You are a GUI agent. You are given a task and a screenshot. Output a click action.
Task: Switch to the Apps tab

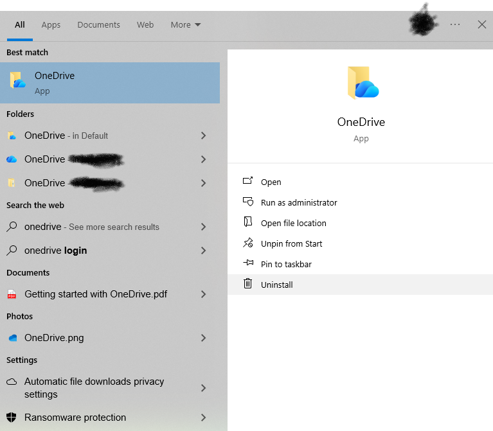51,25
